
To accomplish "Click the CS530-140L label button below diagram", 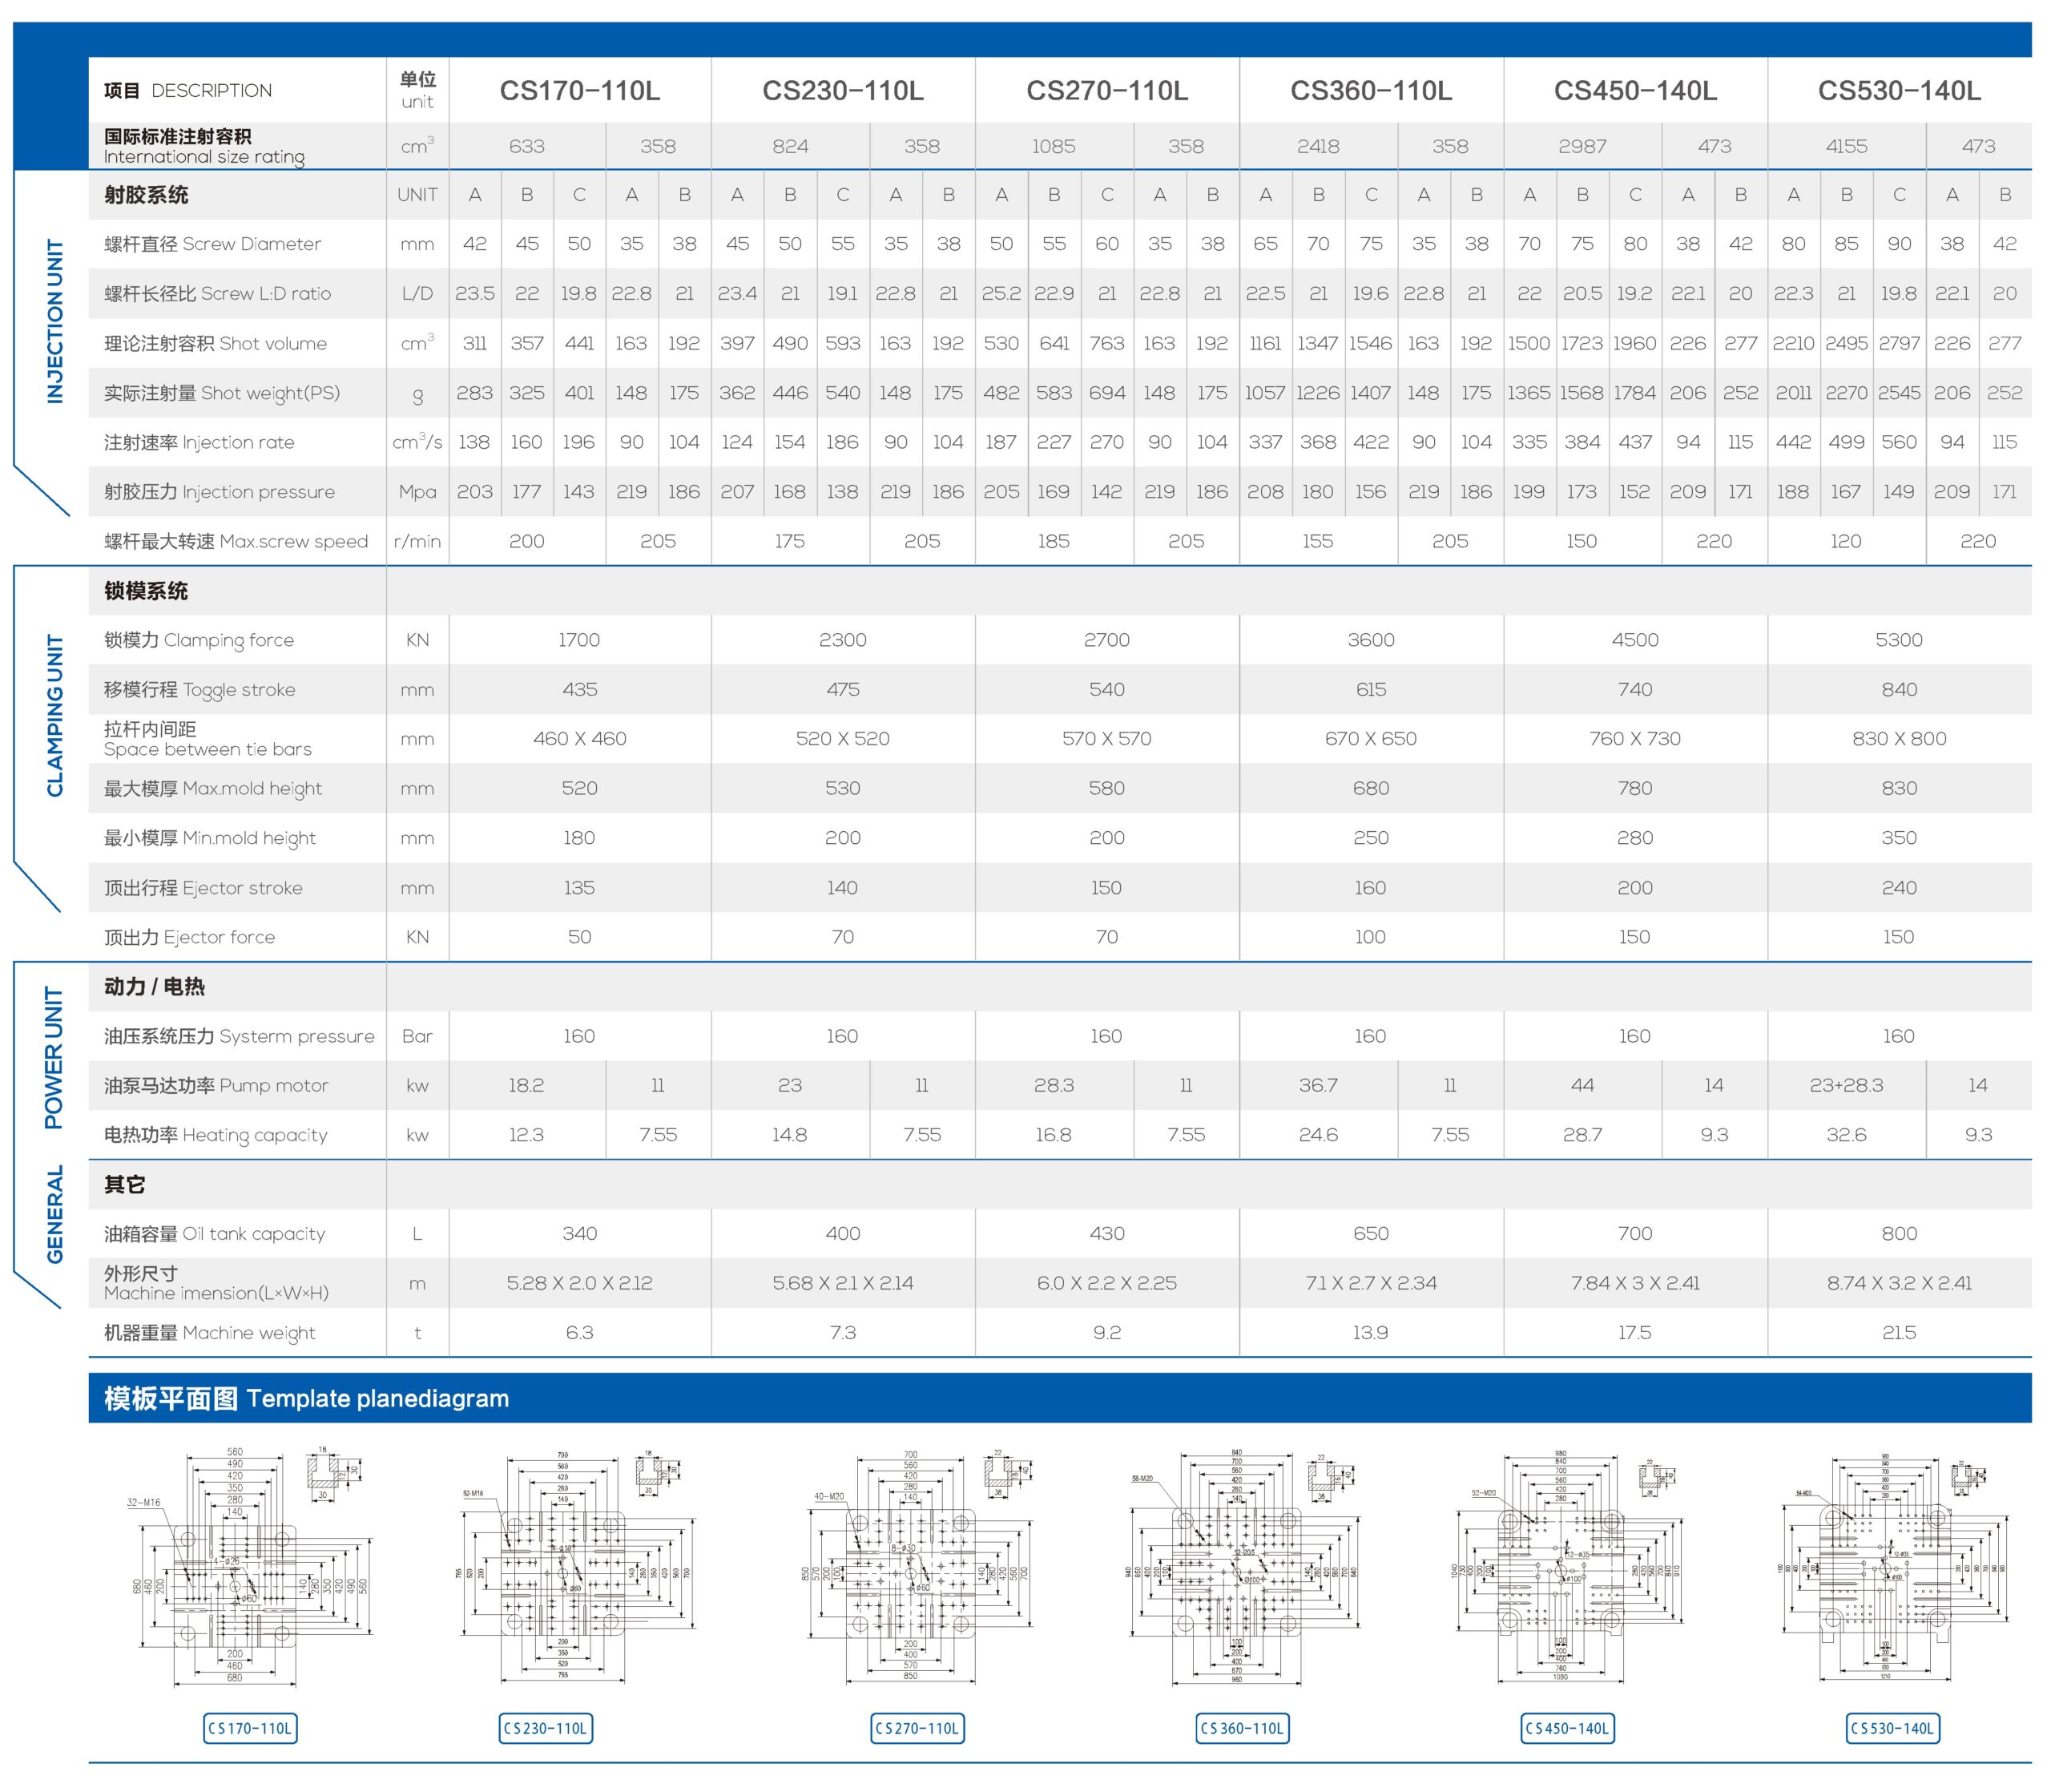I will pos(1893,1728).
